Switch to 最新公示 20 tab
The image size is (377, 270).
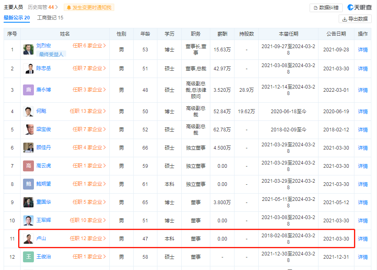17,18
